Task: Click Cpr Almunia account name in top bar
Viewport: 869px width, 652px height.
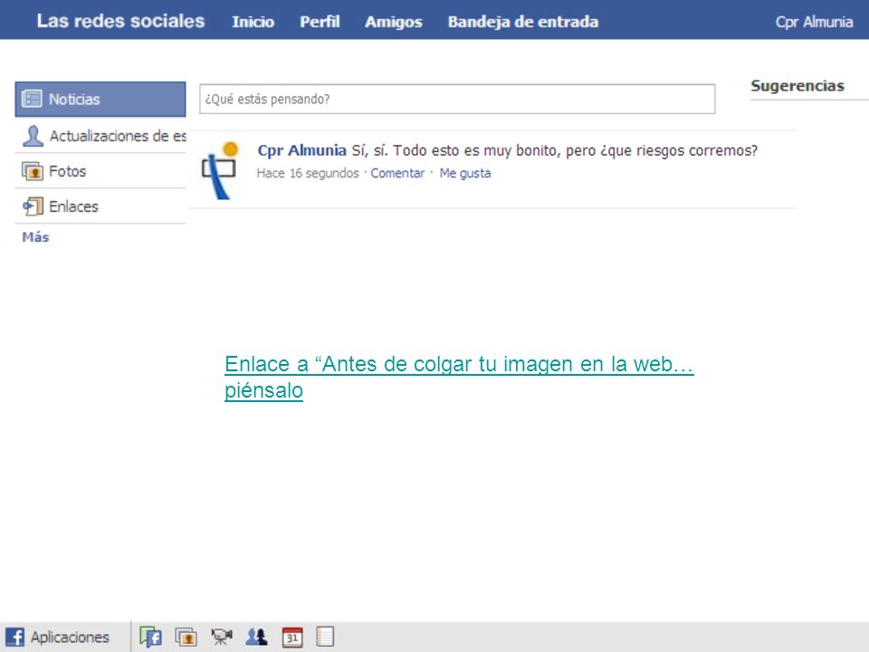Action: tap(814, 22)
